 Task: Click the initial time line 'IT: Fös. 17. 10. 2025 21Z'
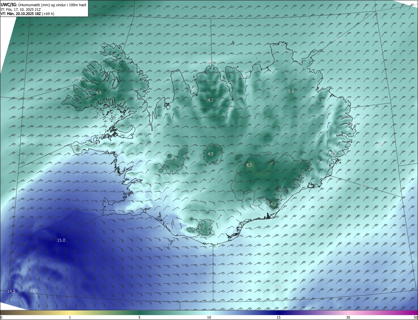point(21,9)
